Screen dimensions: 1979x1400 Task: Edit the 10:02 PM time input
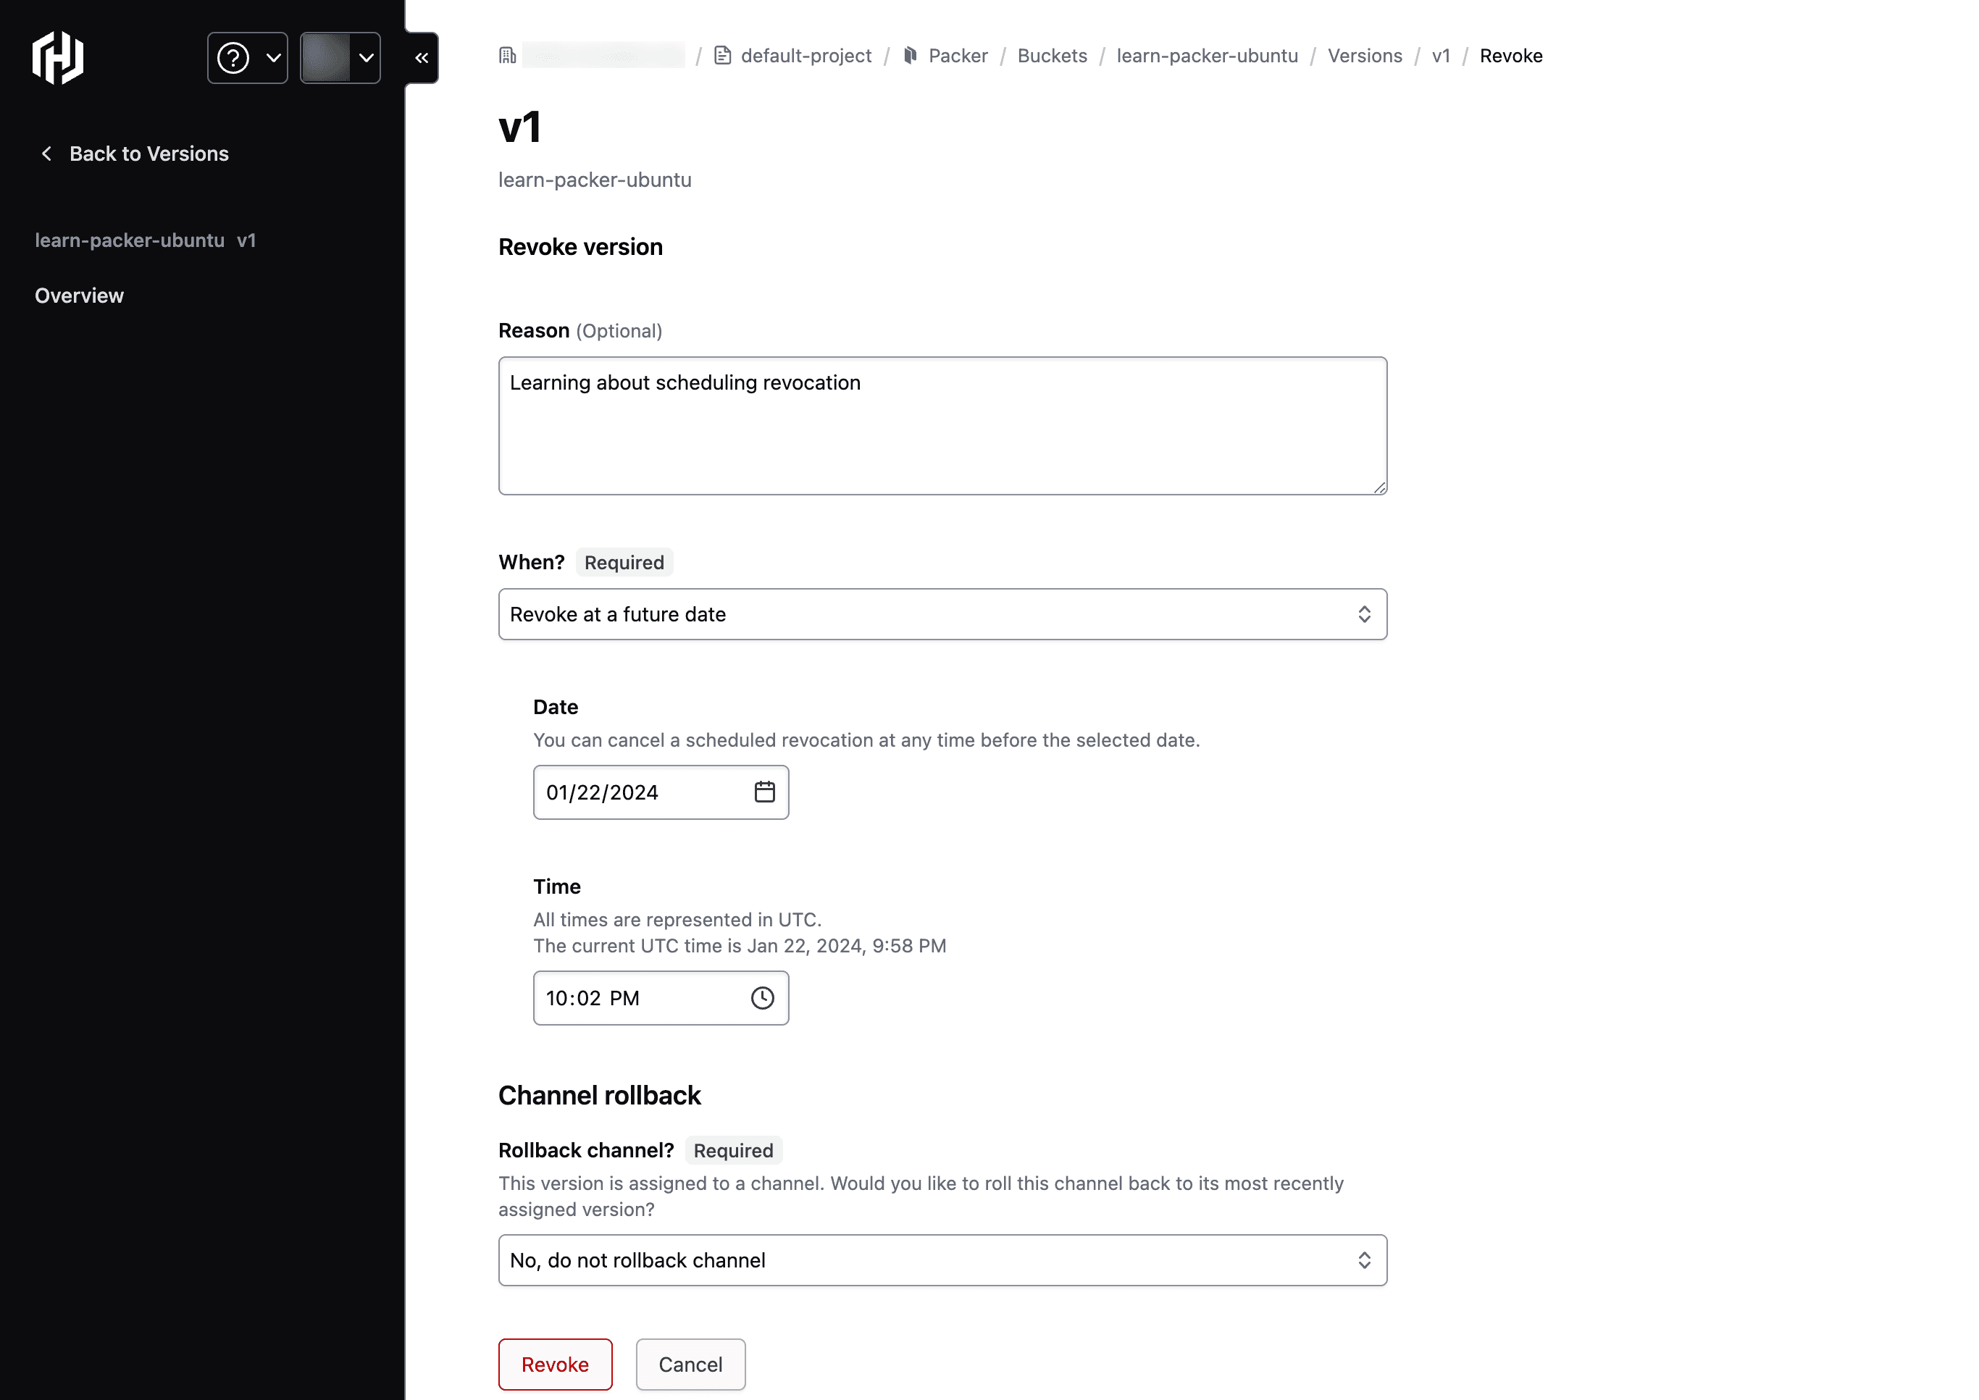click(661, 997)
